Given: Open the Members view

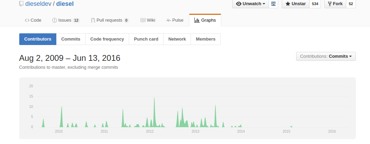Looking at the screenshot, I should (x=205, y=39).
